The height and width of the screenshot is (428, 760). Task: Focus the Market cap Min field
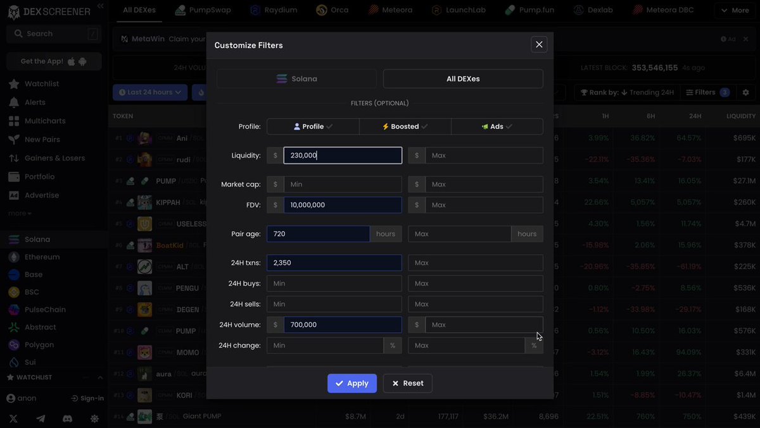343,185
